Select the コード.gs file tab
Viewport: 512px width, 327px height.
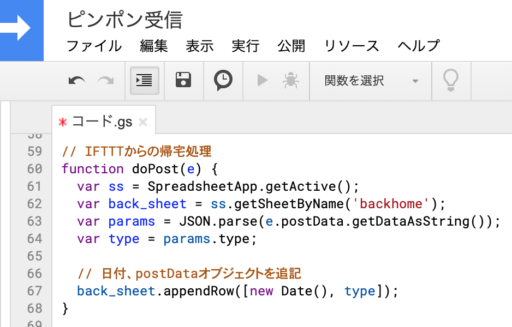[102, 122]
